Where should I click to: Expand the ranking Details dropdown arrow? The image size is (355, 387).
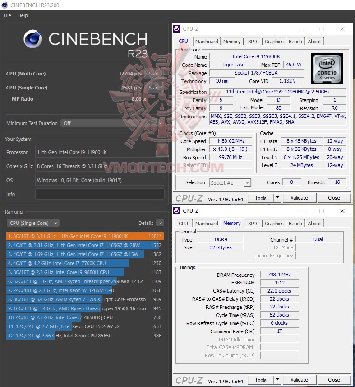click(160, 223)
